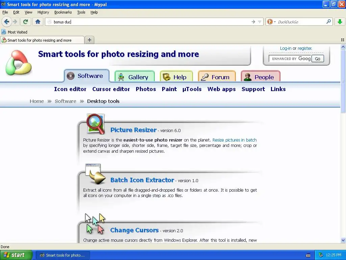Open the DuckDuckGo search engine selector

pyautogui.click(x=271, y=22)
